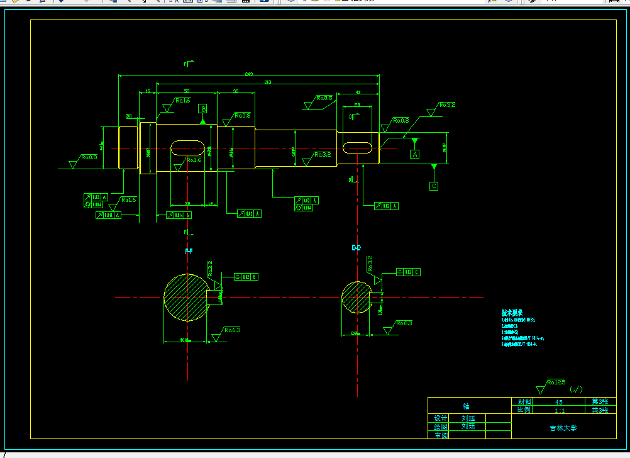Select the 1:1 scale value
Viewport: 630px width, 458px height.
(x=560, y=411)
